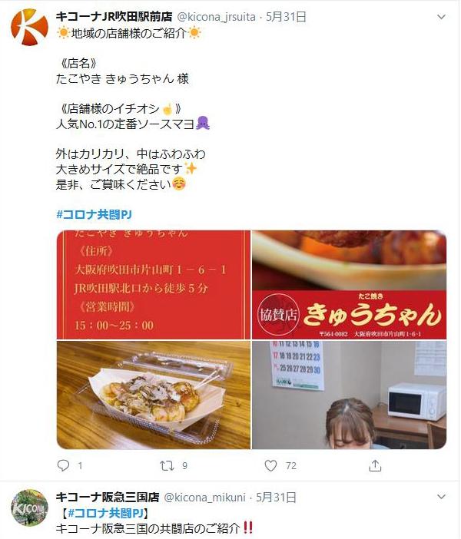This screenshot has width=461, height=539.
Task: Open the photo with calendar and microwave
Action: 349,395
